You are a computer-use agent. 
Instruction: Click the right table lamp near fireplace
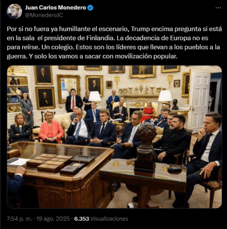click(x=165, y=97)
